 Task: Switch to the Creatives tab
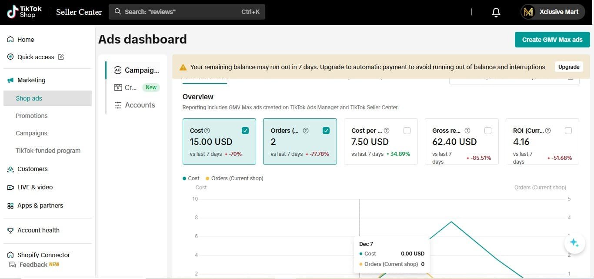point(136,87)
